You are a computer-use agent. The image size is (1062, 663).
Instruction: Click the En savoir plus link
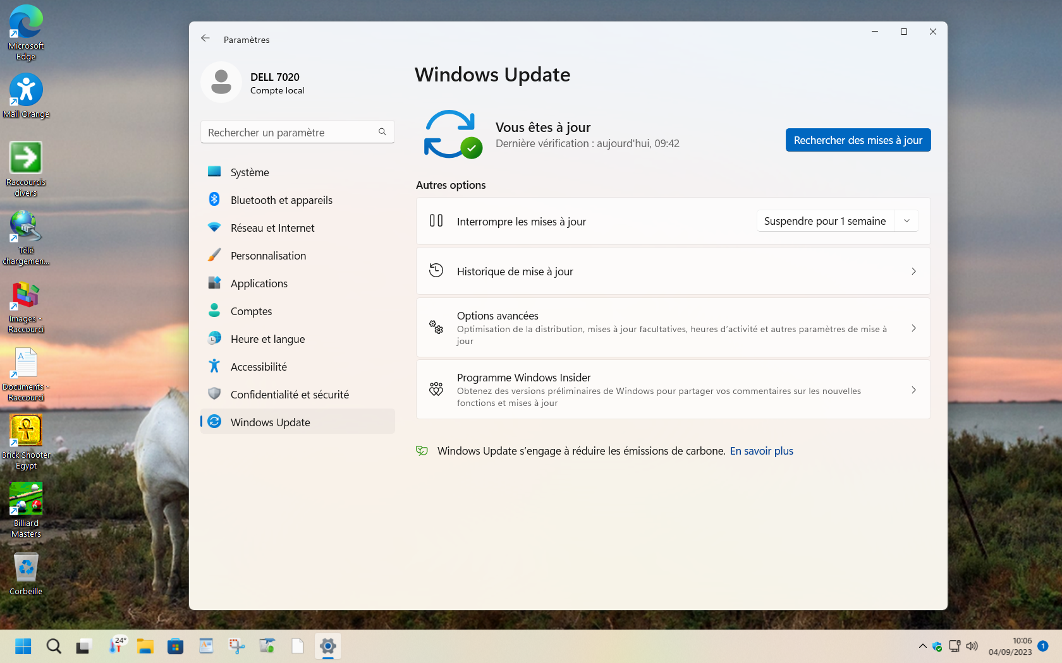pos(761,451)
